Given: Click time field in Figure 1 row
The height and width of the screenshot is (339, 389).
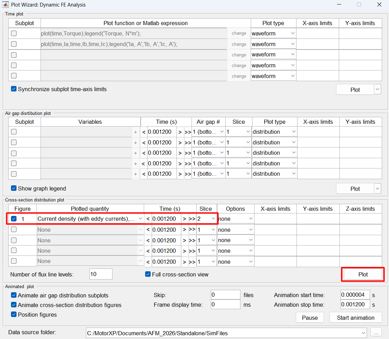Looking at the screenshot, I should (166, 219).
